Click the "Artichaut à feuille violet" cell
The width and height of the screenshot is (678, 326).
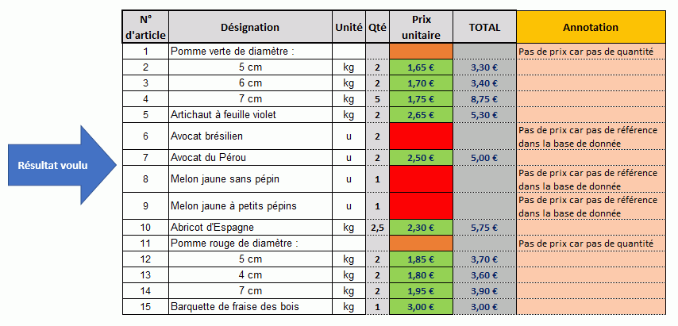point(251,115)
